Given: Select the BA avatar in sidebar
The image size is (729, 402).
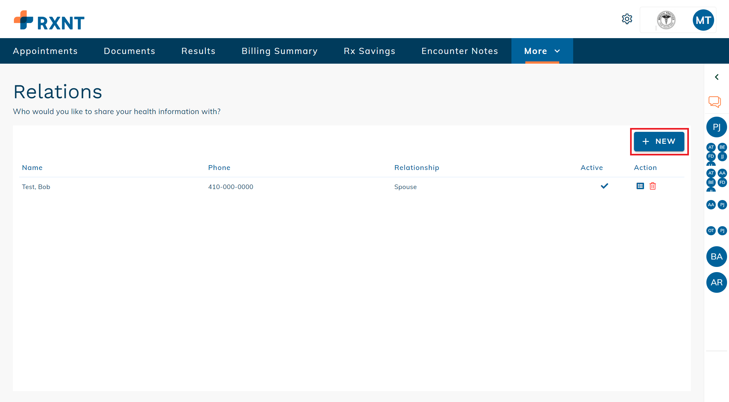Looking at the screenshot, I should [716, 257].
